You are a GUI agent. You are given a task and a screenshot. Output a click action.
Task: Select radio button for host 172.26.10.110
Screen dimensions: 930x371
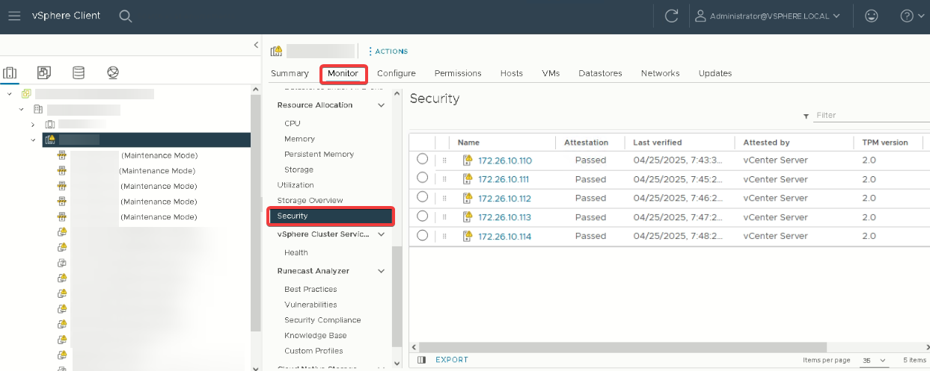422,159
